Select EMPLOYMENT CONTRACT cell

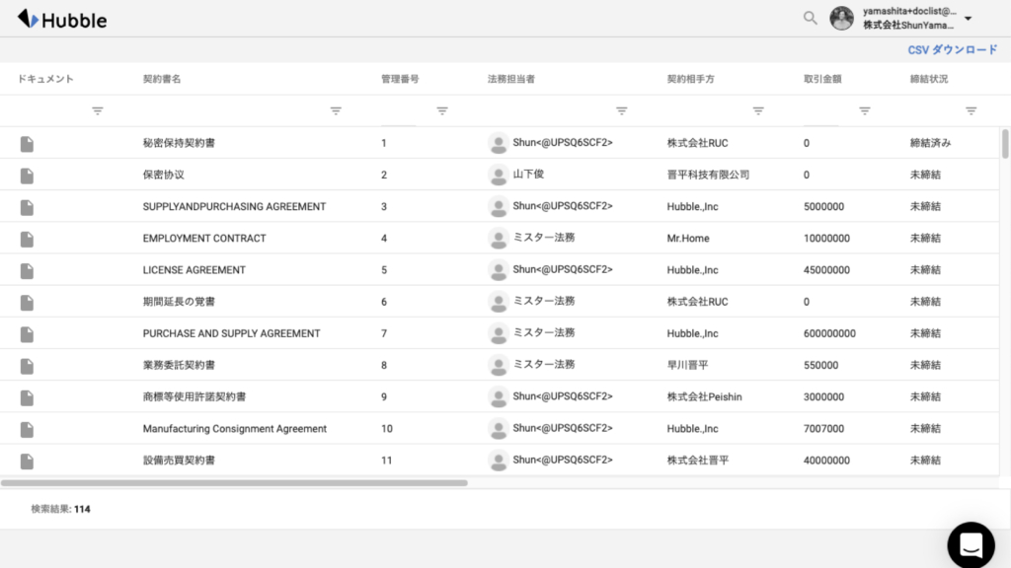[203, 239]
